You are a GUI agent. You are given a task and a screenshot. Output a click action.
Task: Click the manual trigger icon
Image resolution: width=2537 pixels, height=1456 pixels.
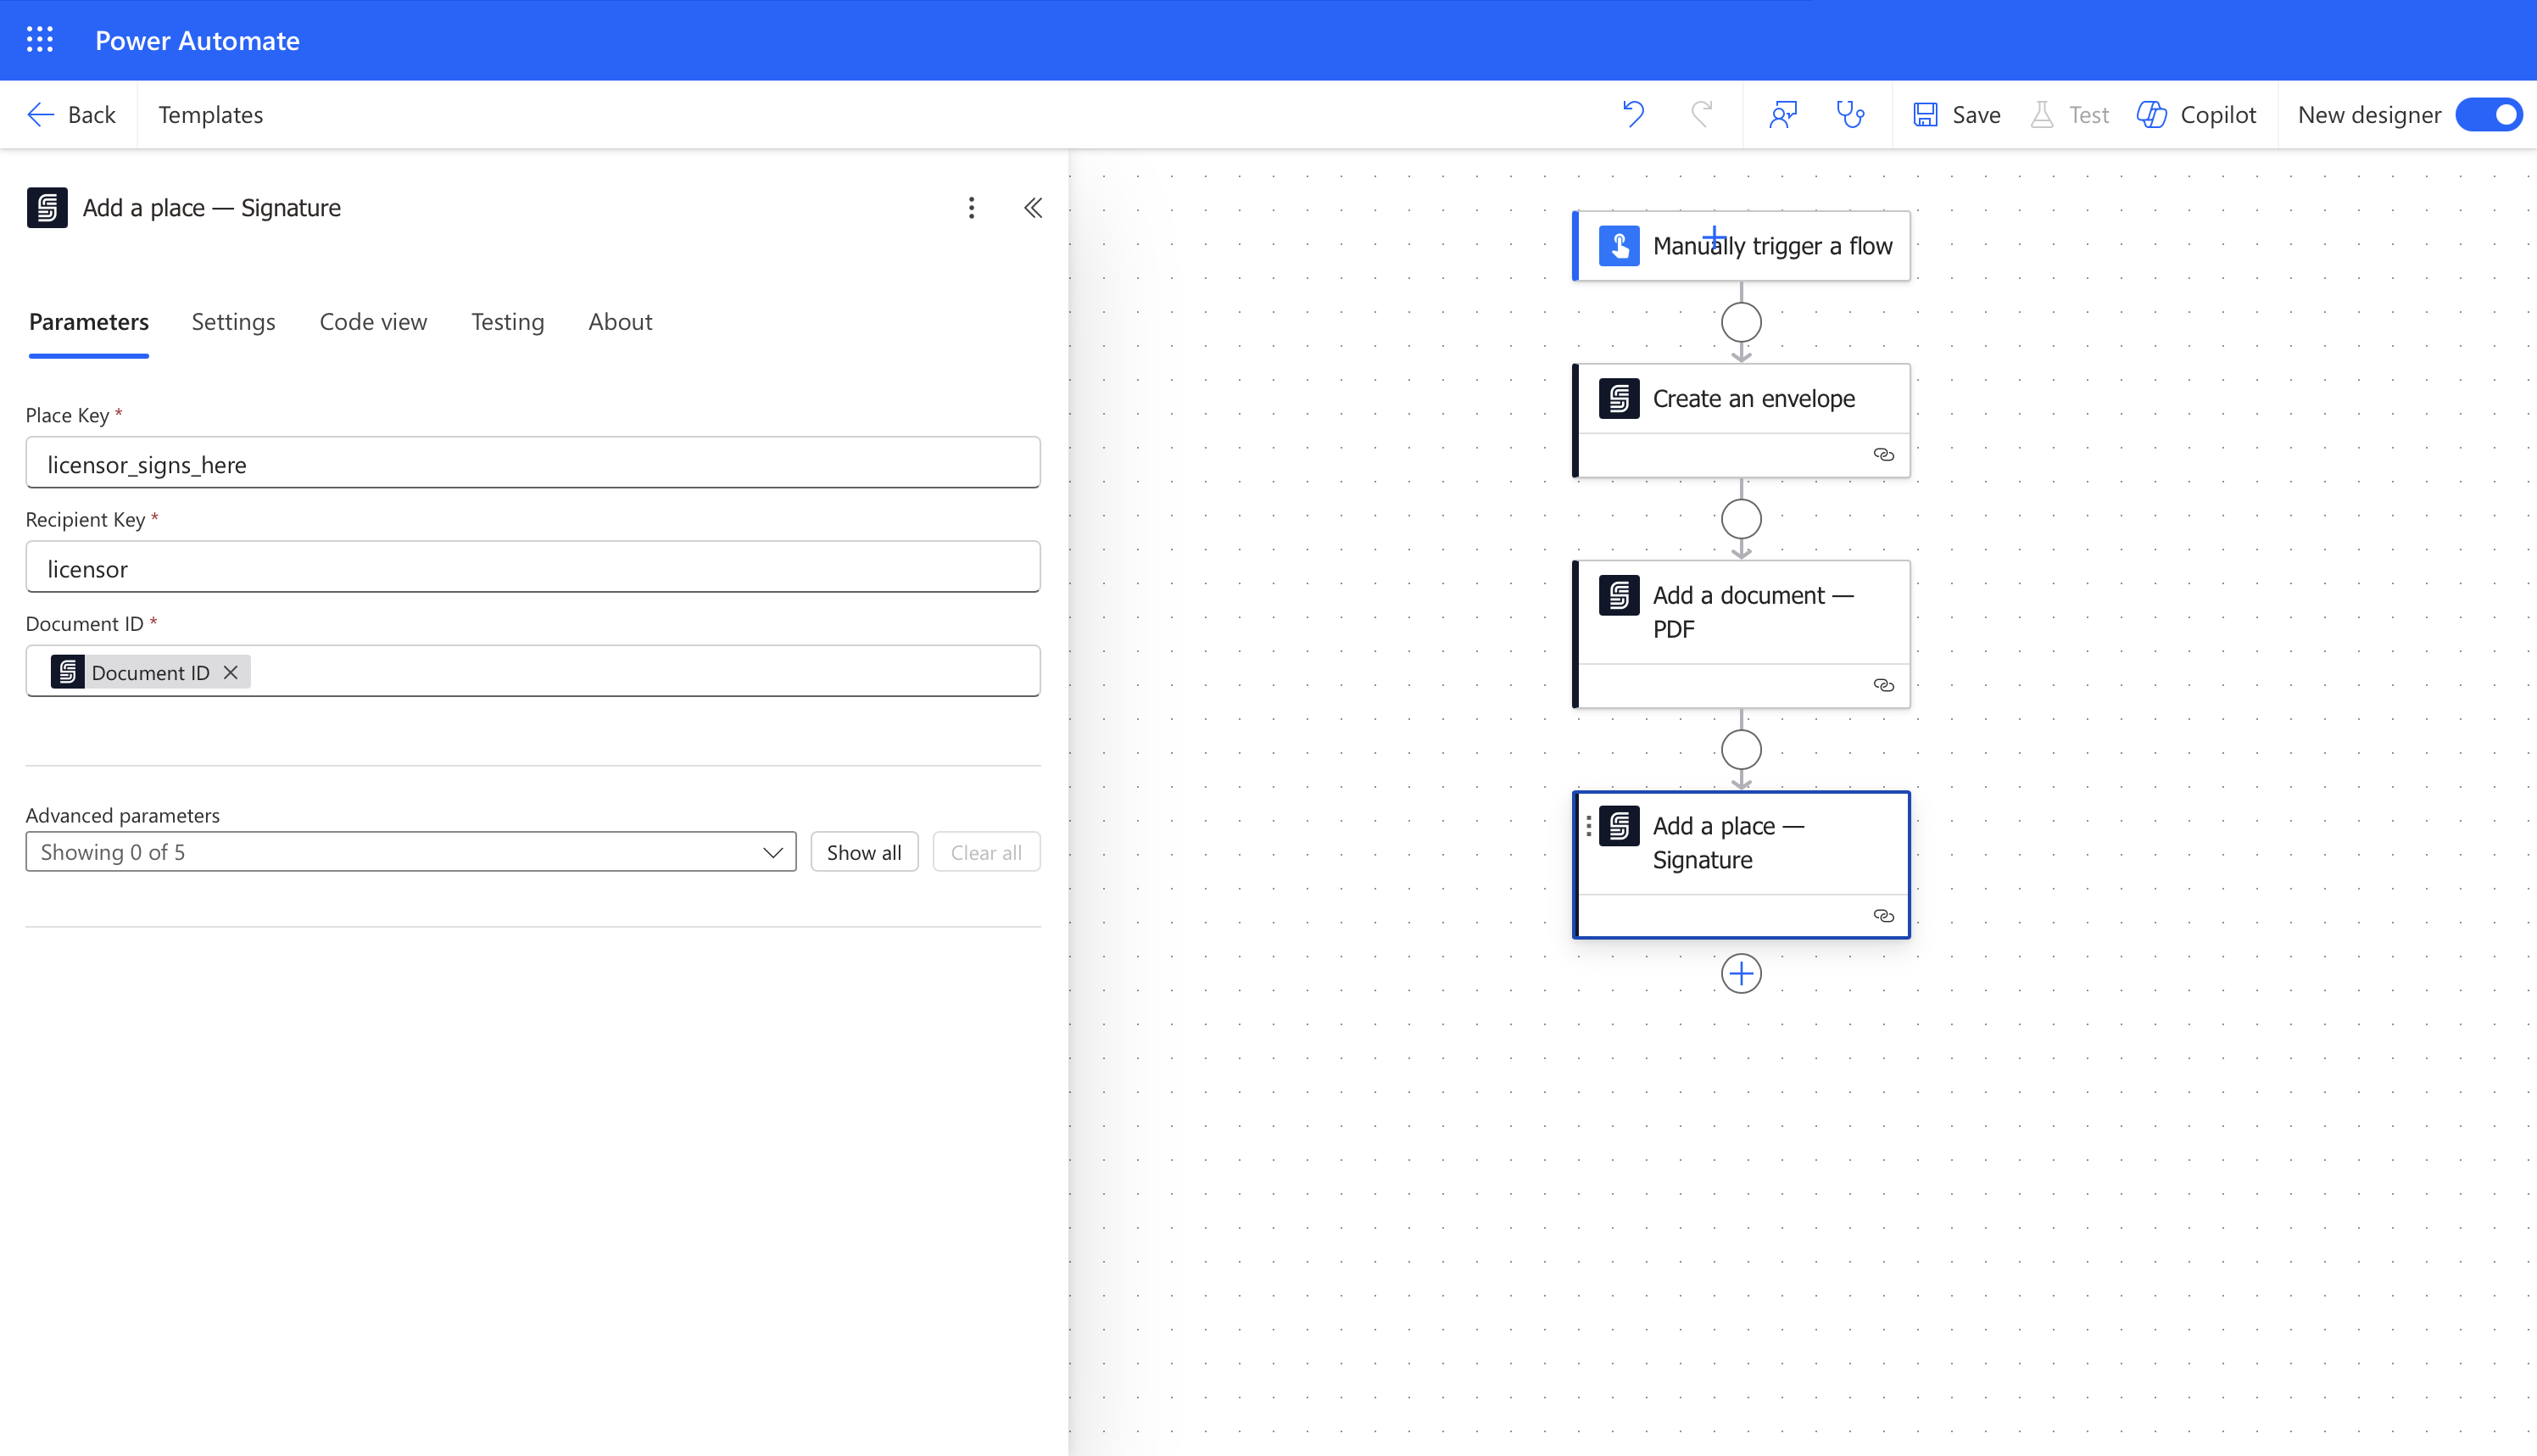click(x=1619, y=246)
